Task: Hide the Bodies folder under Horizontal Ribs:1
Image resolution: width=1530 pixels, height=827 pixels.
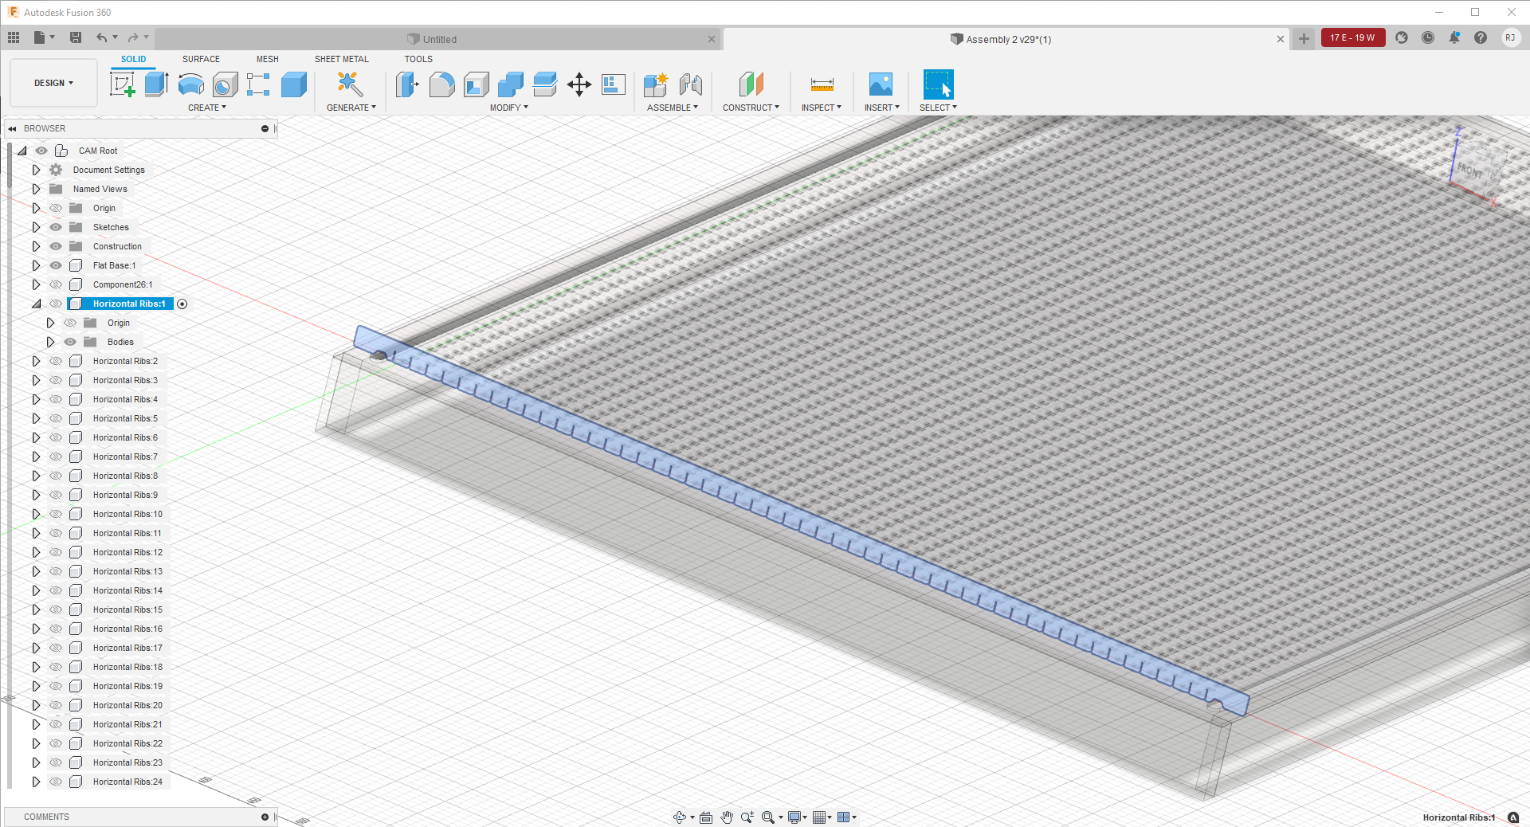Action: 70,341
